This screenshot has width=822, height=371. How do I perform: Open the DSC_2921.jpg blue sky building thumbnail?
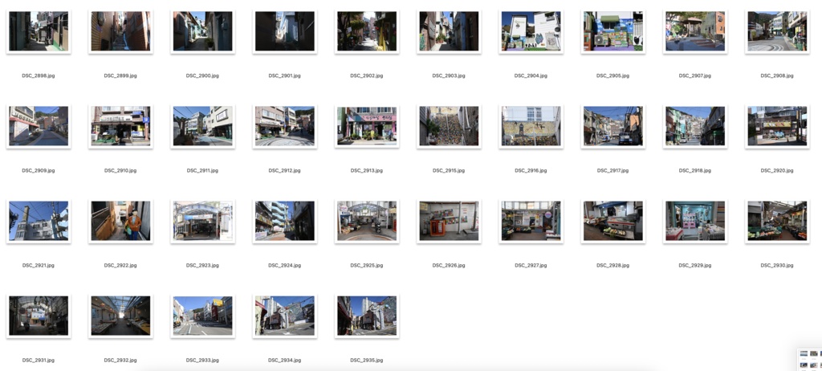[x=39, y=221]
